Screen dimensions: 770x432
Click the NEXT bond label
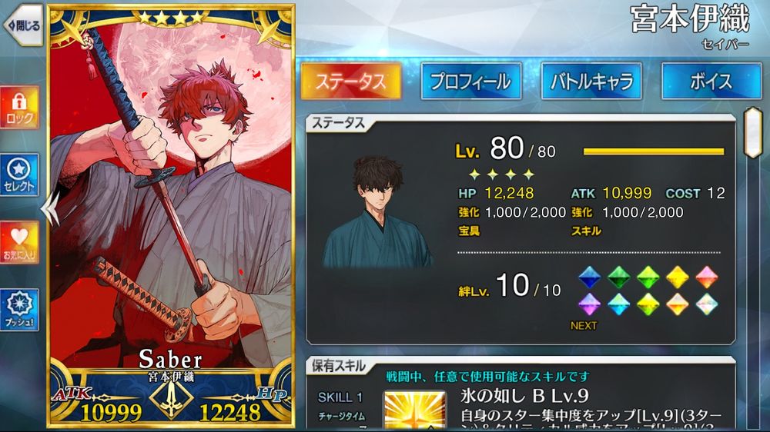(584, 326)
